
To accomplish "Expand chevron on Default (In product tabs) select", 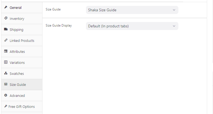I will (174, 26).
